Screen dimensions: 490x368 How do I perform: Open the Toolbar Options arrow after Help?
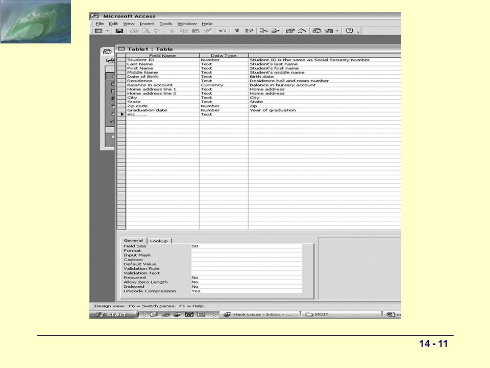point(358,31)
